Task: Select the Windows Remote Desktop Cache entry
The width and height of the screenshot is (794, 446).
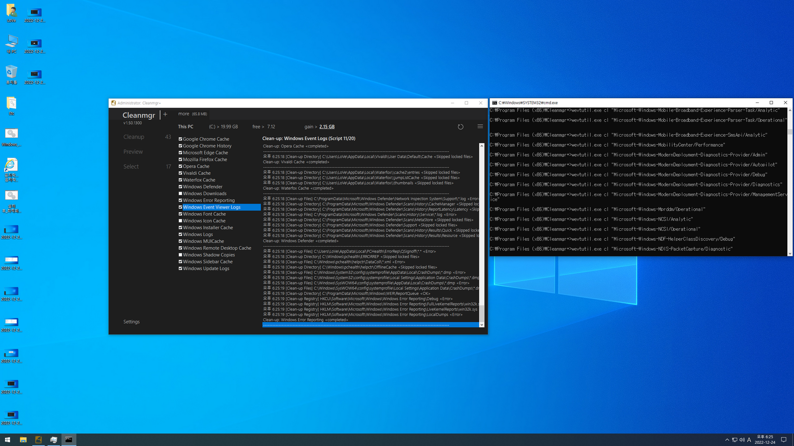Action: pyautogui.click(x=217, y=248)
